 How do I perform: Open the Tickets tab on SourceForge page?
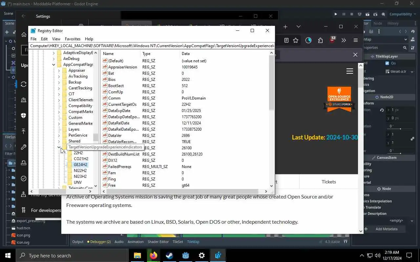tap(328, 182)
